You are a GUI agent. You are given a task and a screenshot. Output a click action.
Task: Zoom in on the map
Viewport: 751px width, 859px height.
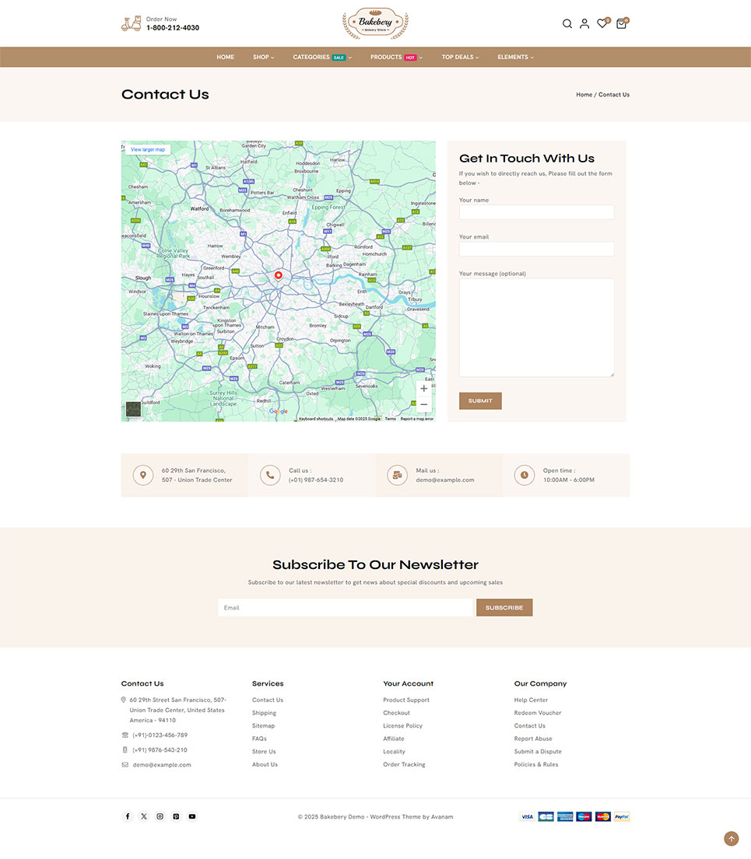point(423,389)
